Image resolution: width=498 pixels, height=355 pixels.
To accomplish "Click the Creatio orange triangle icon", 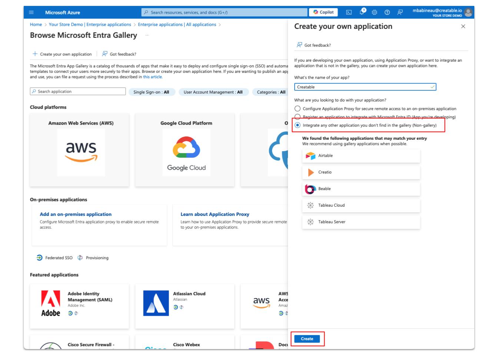I will (311, 172).
